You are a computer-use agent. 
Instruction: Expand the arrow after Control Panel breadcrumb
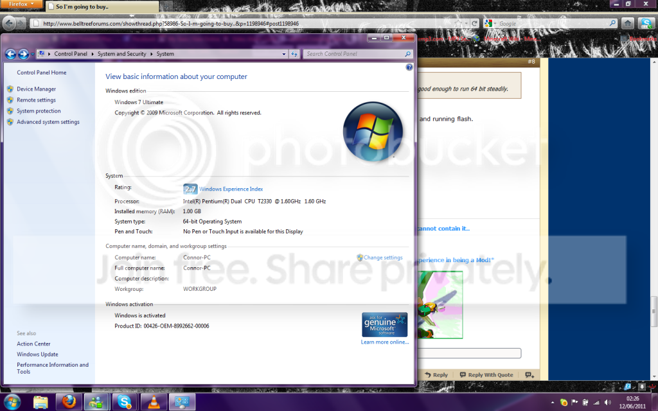[x=93, y=54]
